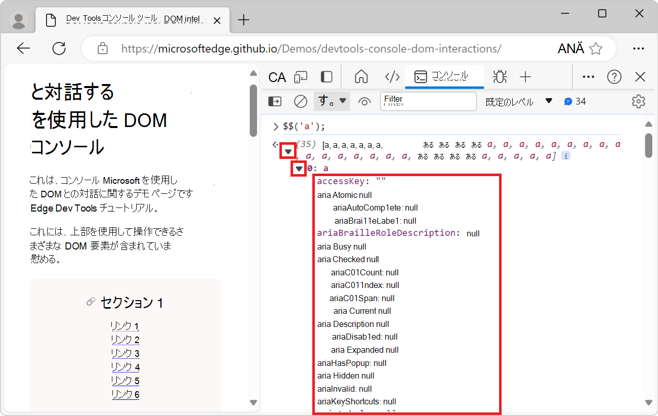
Task: Focus the console Filter input
Action: point(428,101)
